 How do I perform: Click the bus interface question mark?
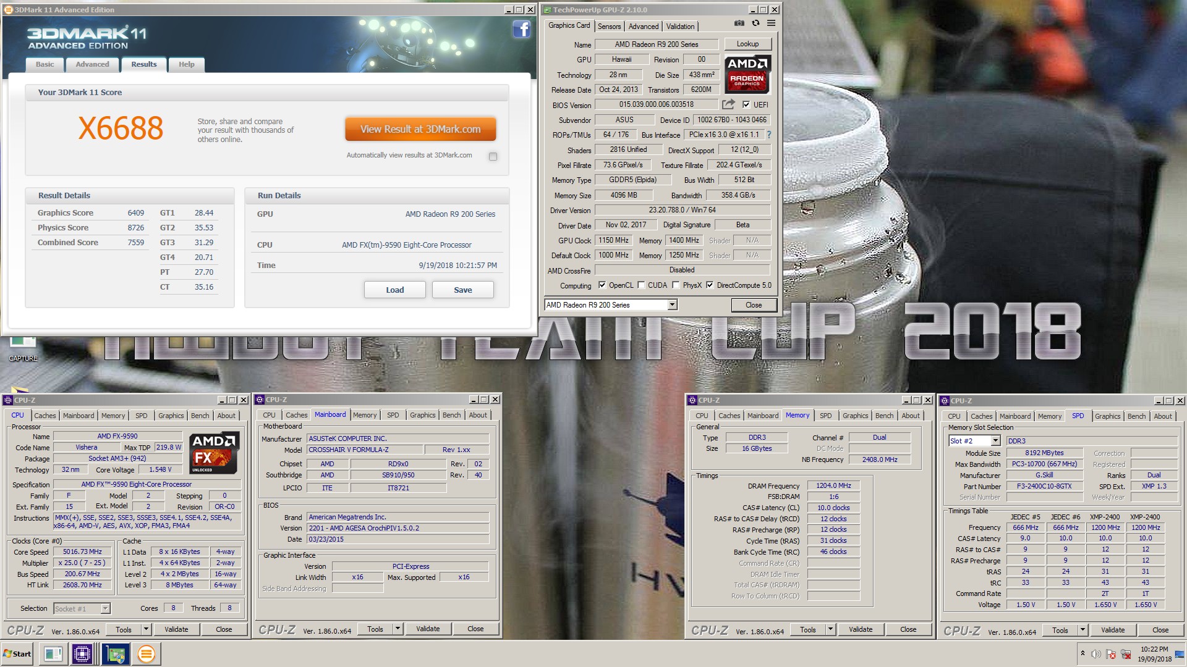[768, 135]
